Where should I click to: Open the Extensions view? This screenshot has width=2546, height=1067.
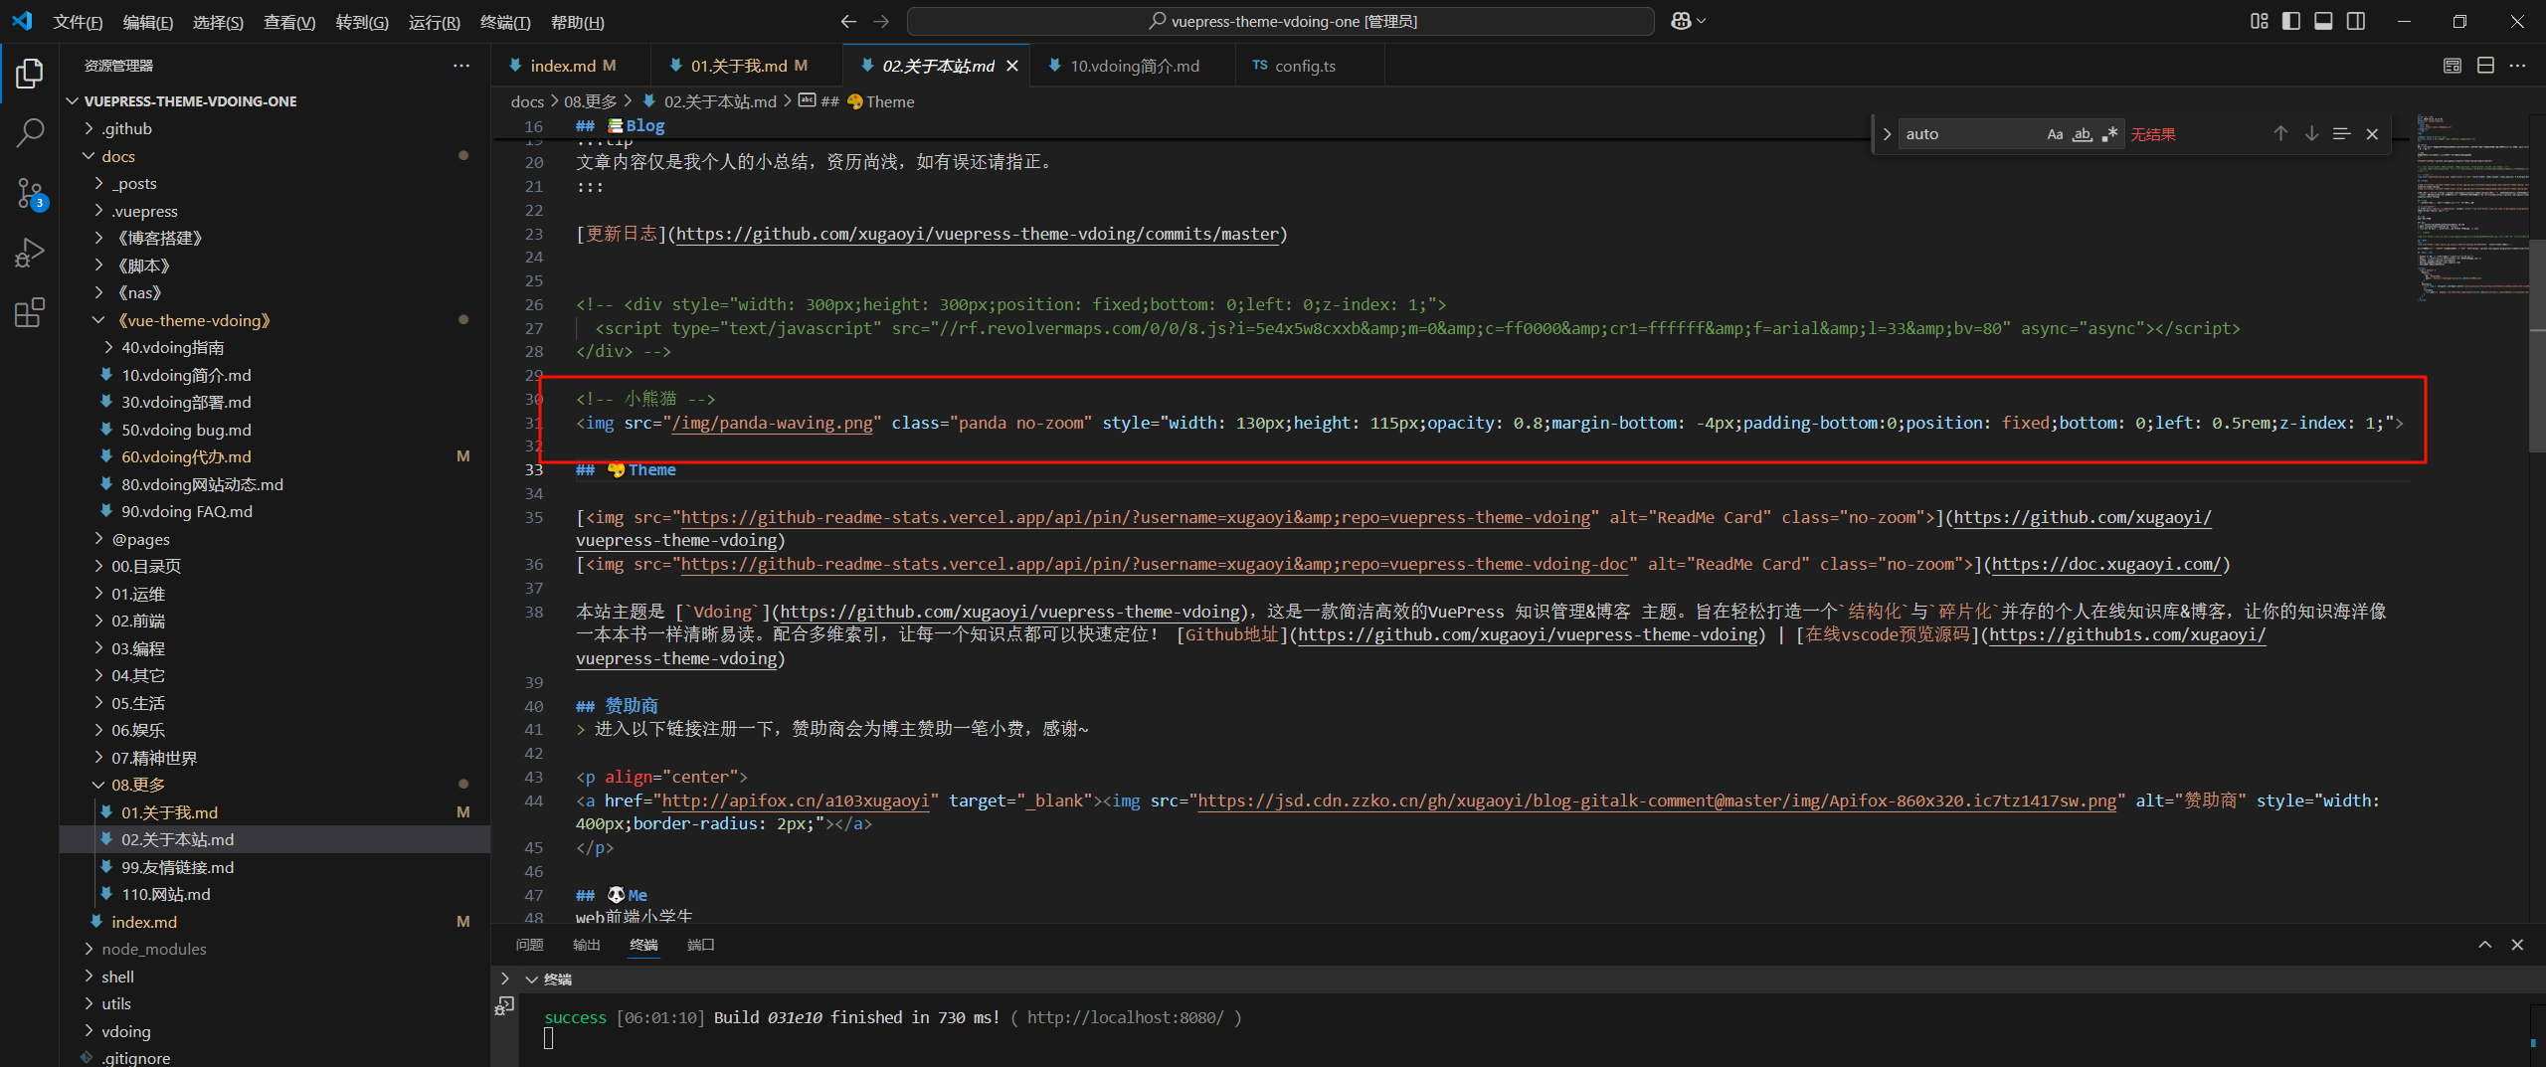[30, 312]
